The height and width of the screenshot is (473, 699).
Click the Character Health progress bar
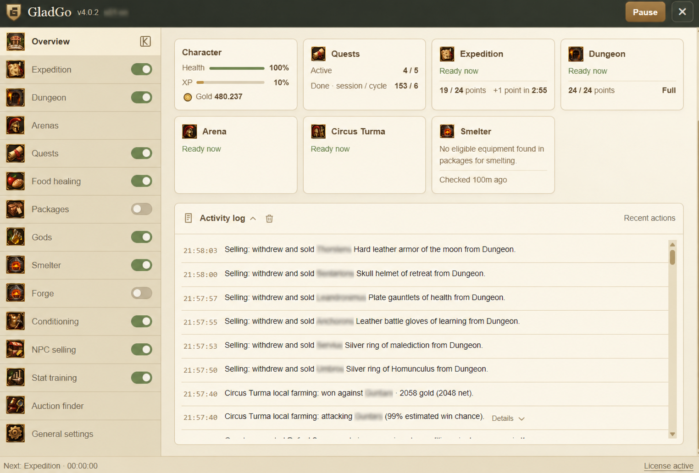click(x=237, y=68)
